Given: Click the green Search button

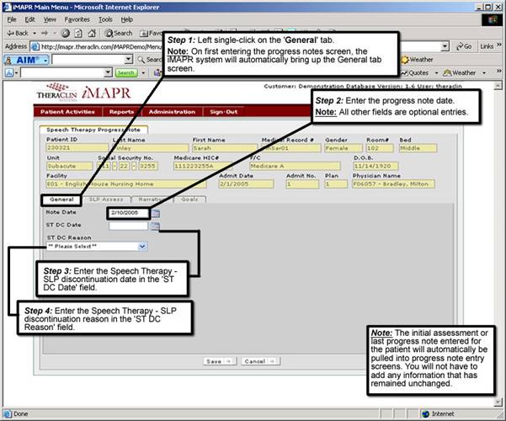Looking at the screenshot, I should pyautogui.click(x=126, y=73).
